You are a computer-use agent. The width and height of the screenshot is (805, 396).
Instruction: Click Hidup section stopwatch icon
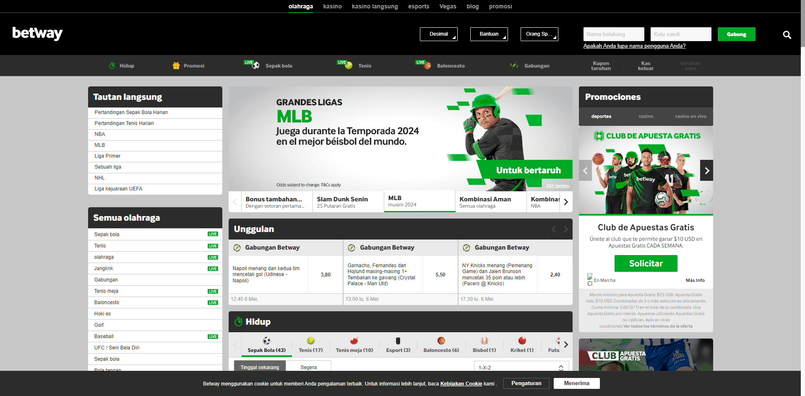[238, 322]
